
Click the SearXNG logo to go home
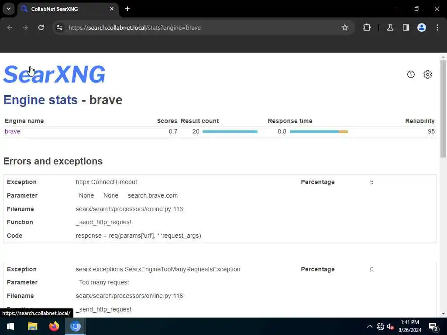(54, 75)
